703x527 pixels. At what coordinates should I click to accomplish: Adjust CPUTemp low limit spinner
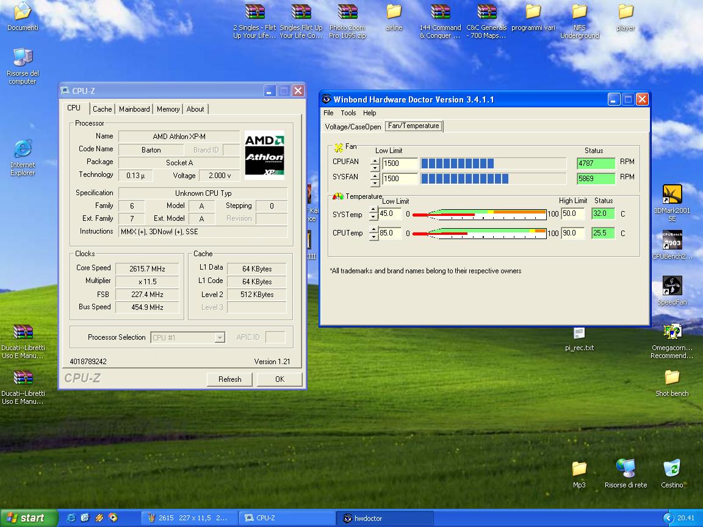tap(373, 233)
